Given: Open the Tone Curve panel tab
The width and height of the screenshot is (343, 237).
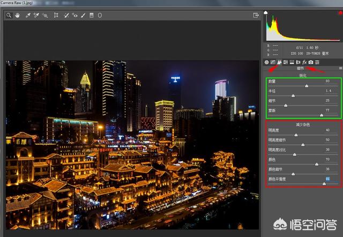Looking at the screenshot, I should click(273, 62).
